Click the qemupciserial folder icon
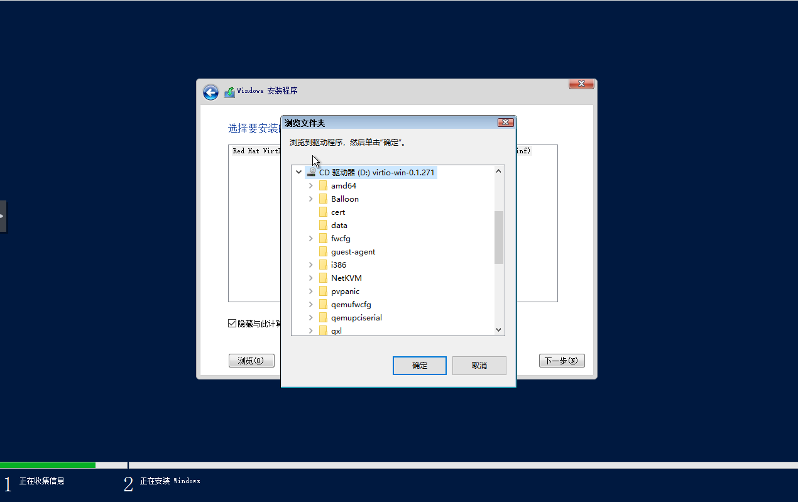 tap(323, 318)
